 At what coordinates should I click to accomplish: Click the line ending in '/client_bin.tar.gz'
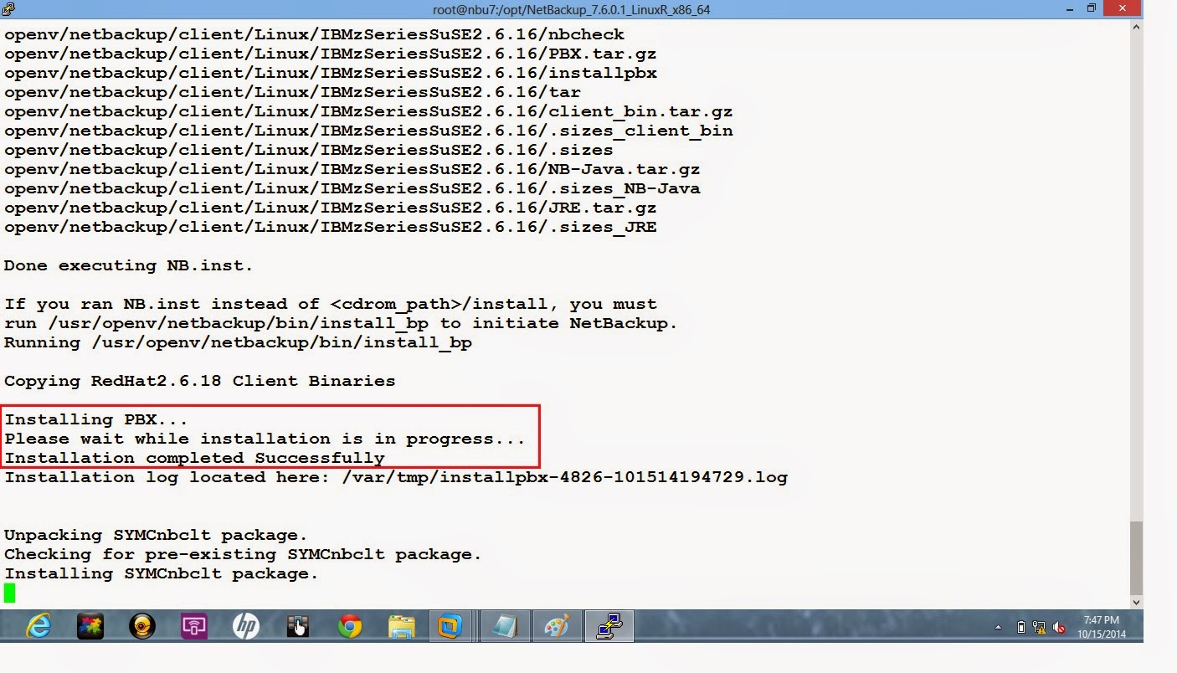(x=368, y=111)
